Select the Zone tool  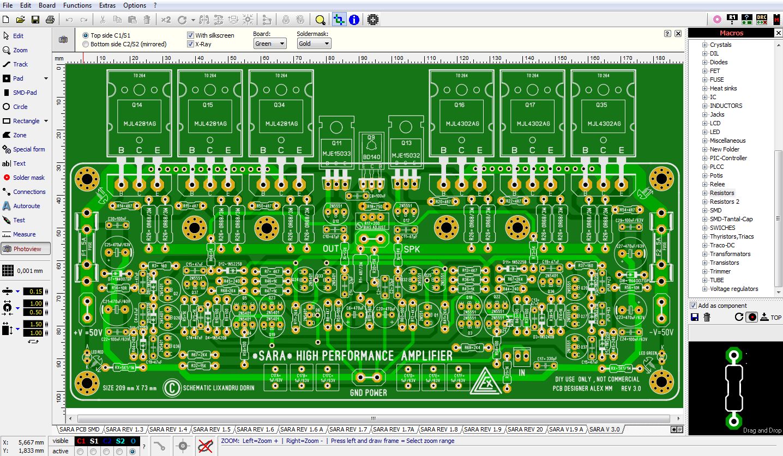[15, 135]
